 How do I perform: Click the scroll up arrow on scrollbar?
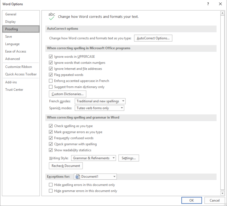222,13
